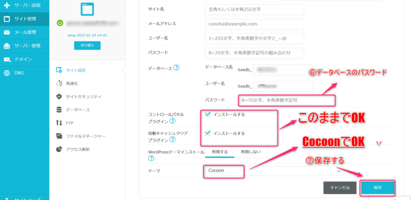Click the large site window icon
Image resolution: width=417 pixels, height=200 pixels.
point(87,9)
